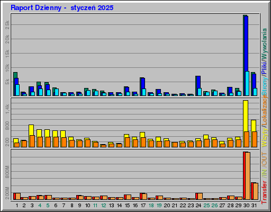Click the "200M" transfer axis value
This screenshot has width=271, height=212.
coord(7,193)
